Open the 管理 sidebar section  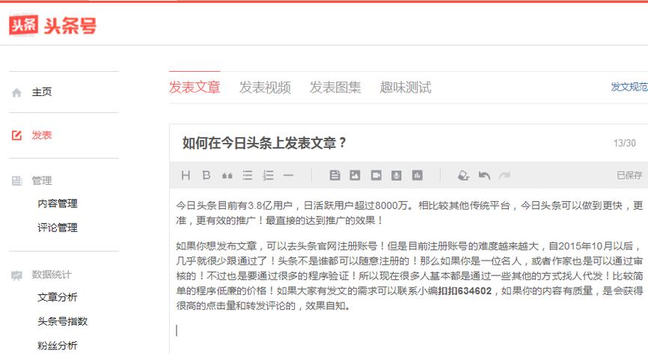click(42, 180)
